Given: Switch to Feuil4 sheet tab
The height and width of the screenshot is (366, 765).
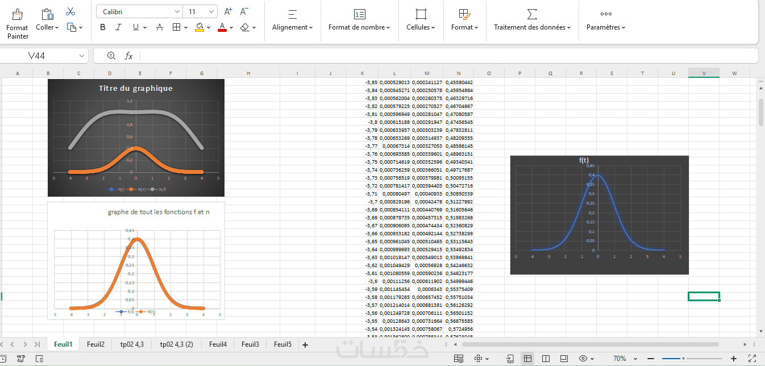Looking at the screenshot, I should [x=218, y=344].
